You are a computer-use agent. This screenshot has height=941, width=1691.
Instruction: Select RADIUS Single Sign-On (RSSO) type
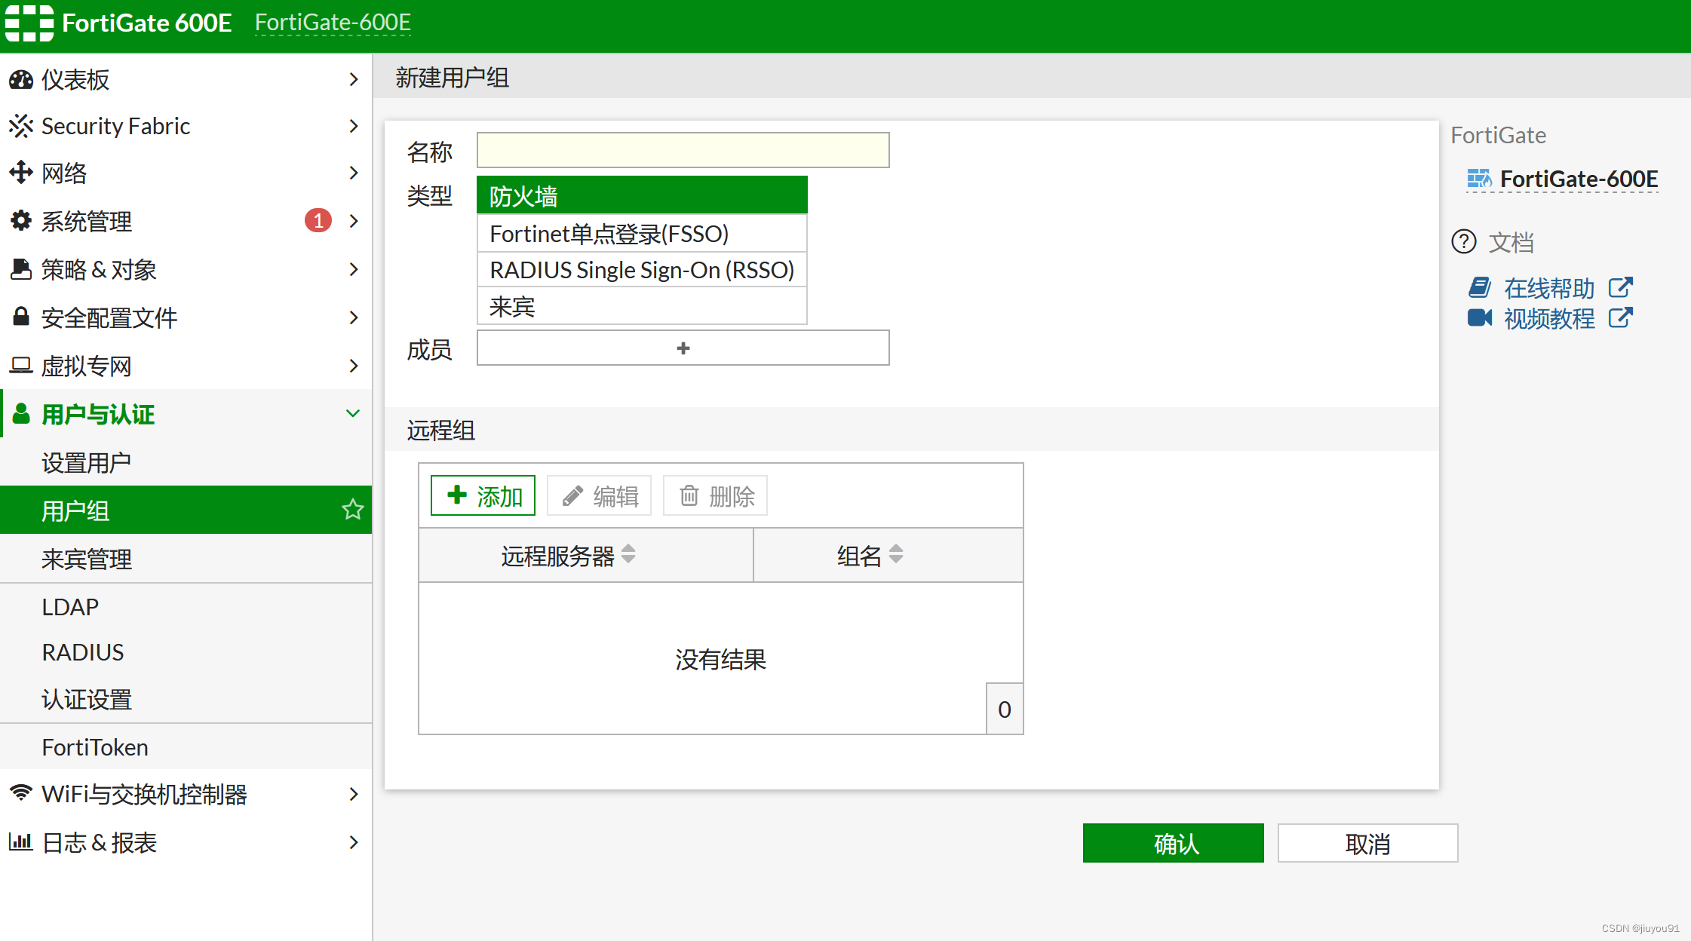pyautogui.click(x=642, y=270)
